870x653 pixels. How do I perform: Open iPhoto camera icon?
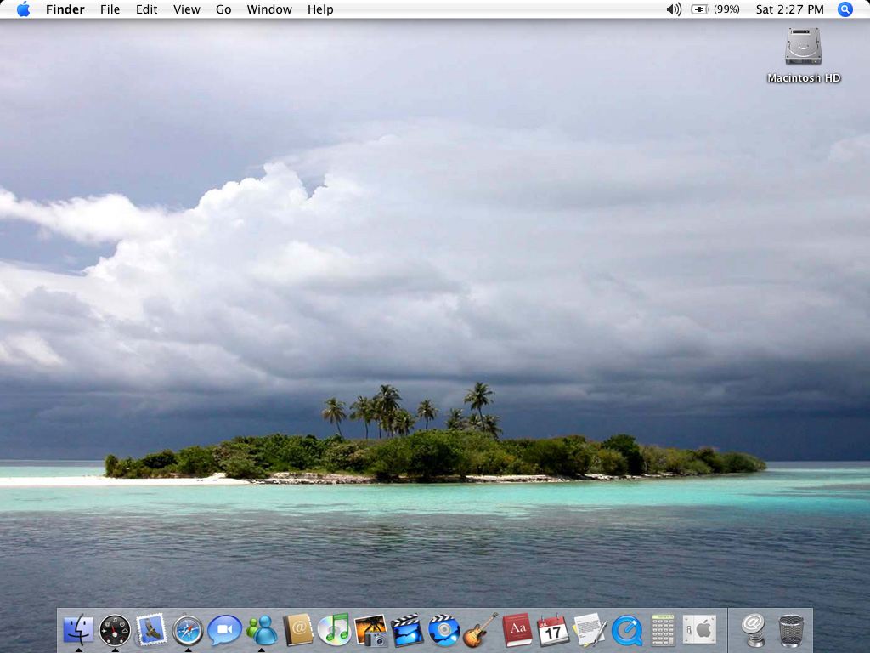coord(370,630)
